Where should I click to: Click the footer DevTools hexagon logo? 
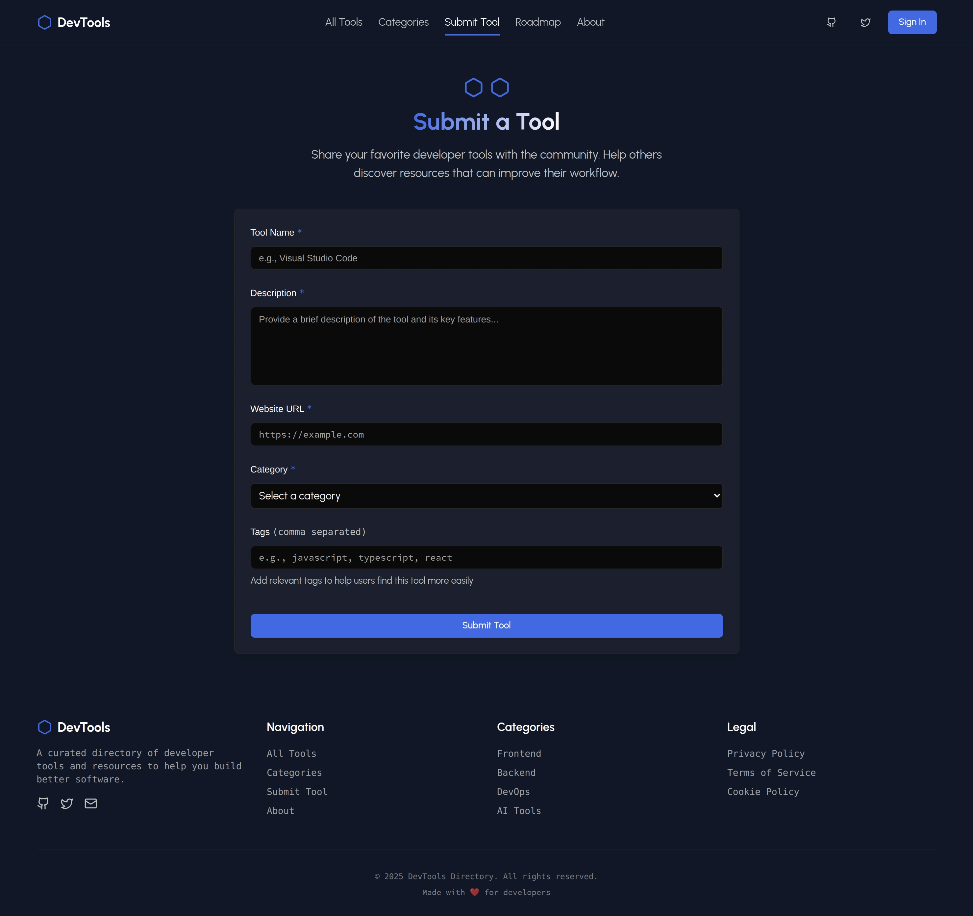coord(44,727)
